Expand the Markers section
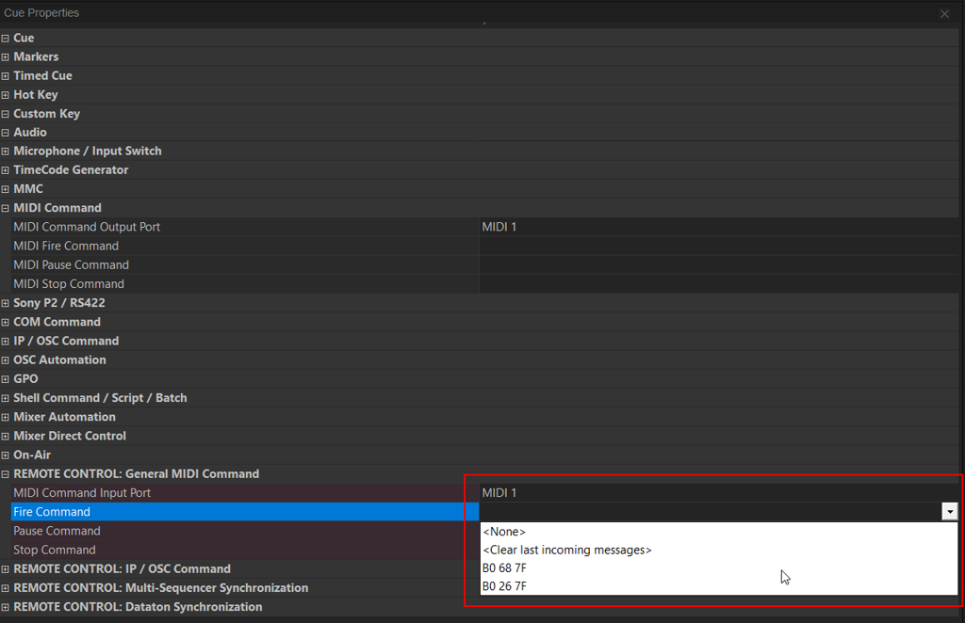 click(6, 57)
